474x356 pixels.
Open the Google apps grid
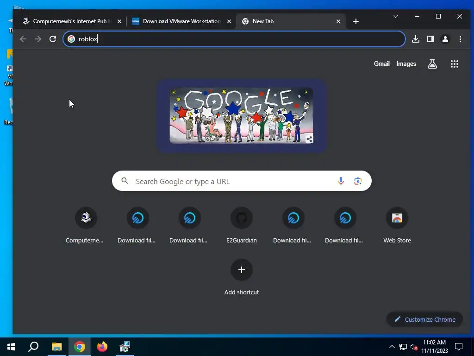click(455, 64)
